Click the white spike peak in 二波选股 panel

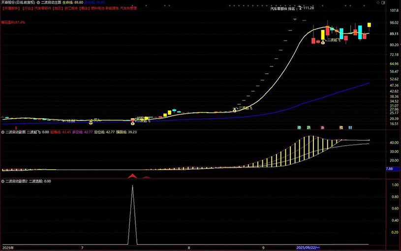(x=132, y=186)
